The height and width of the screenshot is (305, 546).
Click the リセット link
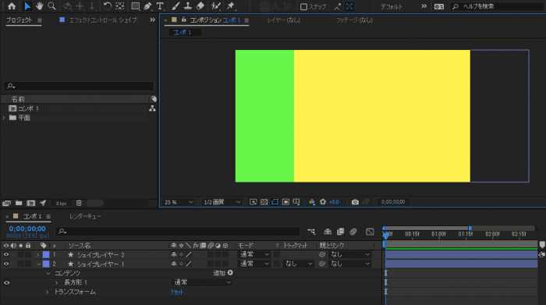(176, 292)
